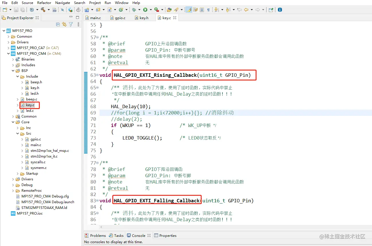Click the HAL_Delay(10); code line

[131, 107]
